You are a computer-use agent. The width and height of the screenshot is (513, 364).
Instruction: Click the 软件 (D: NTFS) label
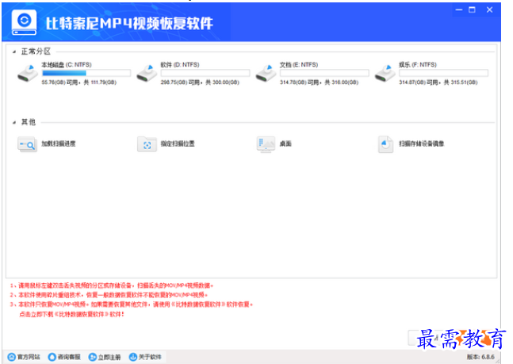[180, 65]
